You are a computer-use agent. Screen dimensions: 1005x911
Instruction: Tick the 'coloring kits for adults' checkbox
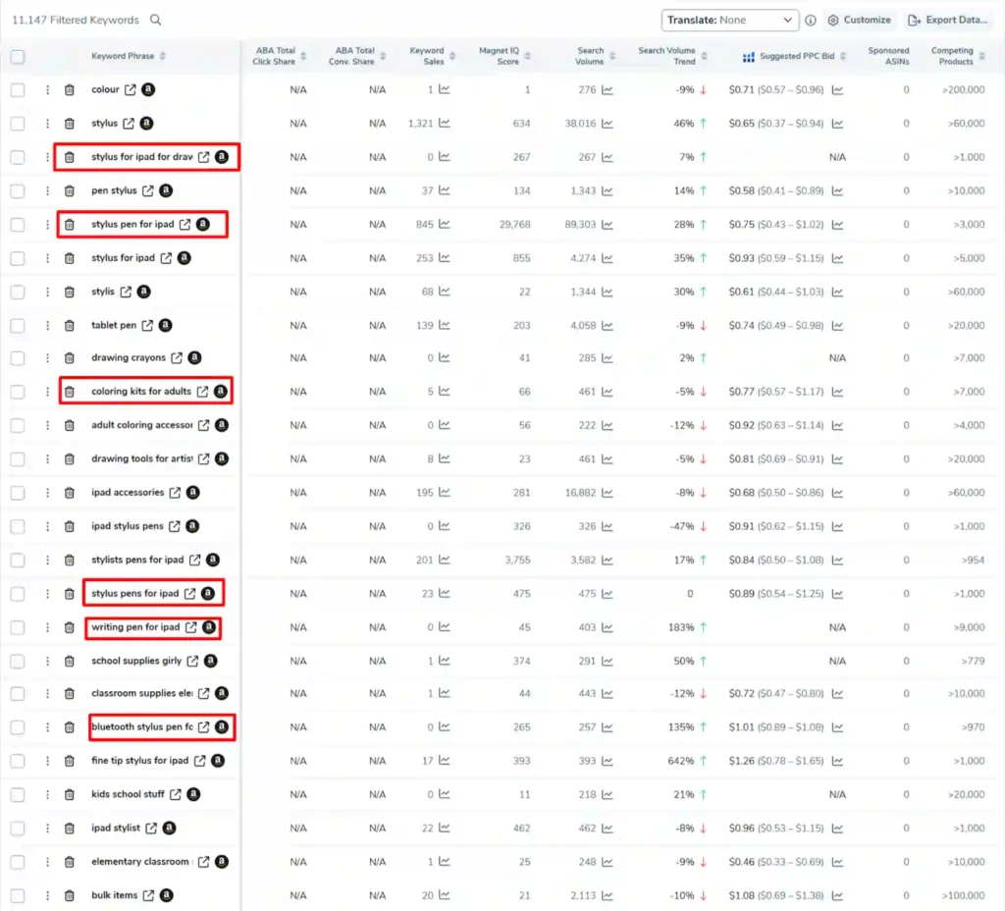click(x=18, y=392)
